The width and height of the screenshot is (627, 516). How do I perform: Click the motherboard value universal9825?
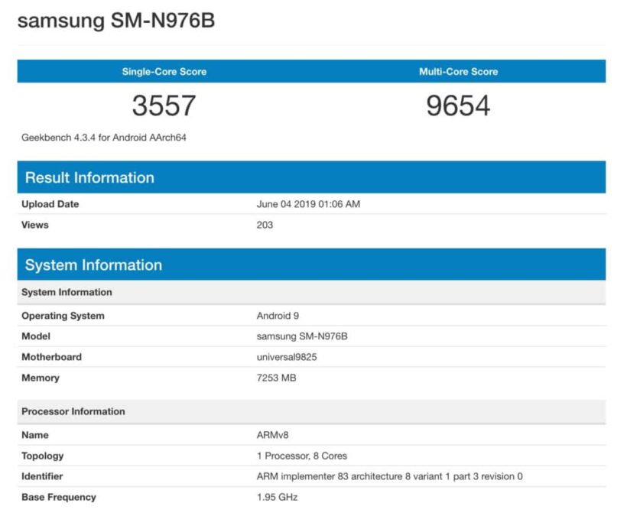coord(288,357)
